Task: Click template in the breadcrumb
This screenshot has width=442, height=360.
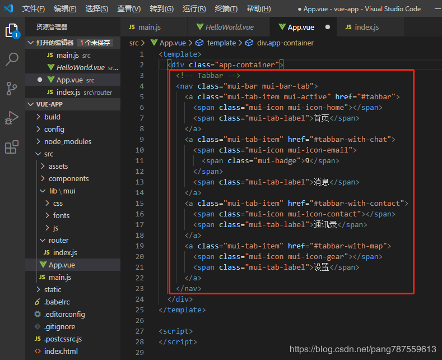Action: pyautogui.click(x=221, y=43)
